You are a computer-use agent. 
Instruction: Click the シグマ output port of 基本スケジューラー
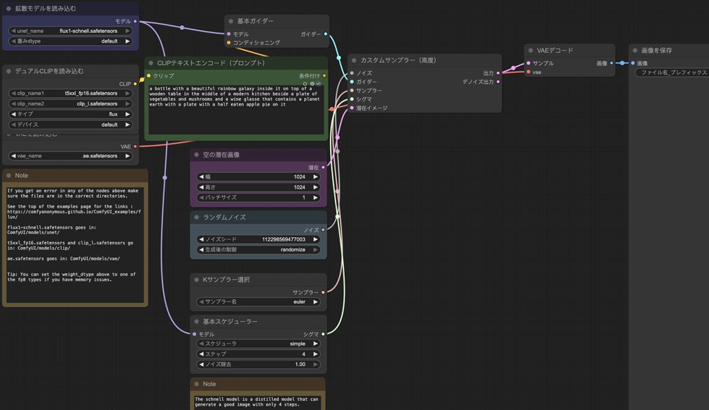(323, 334)
